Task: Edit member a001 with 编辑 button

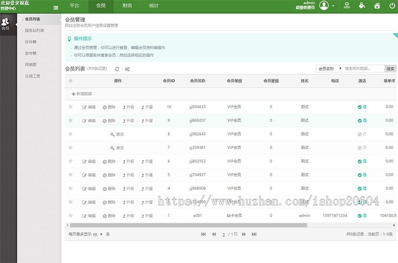Action: tap(89, 216)
